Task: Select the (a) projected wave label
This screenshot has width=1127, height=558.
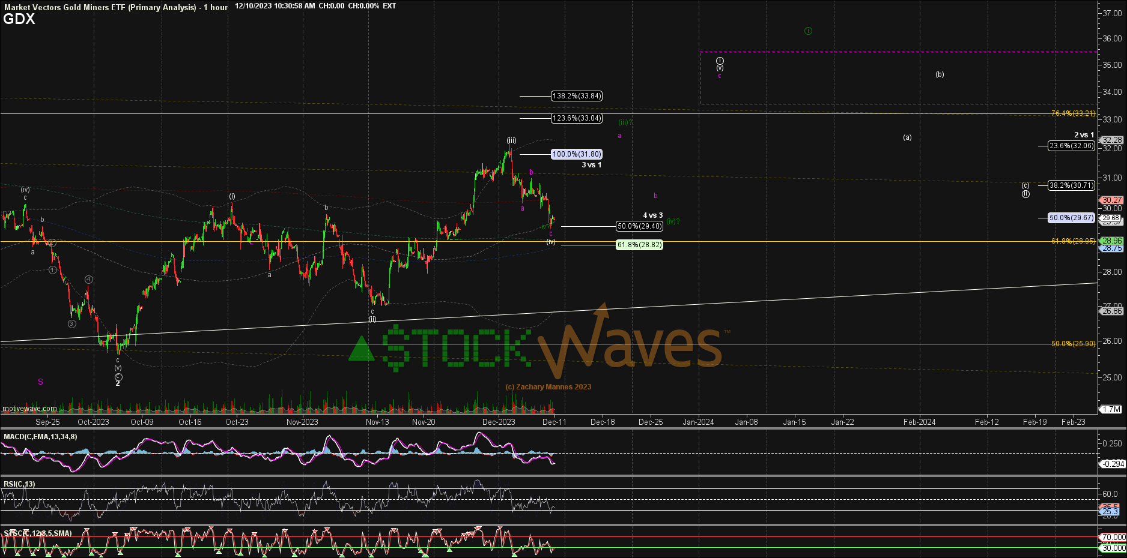Action: [x=907, y=137]
